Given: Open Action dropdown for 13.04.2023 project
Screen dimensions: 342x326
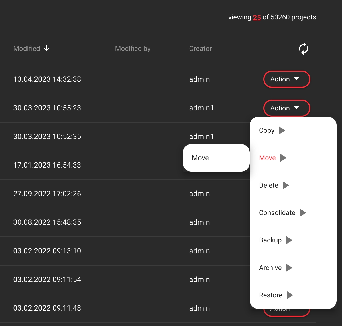Looking at the screenshot, I should point(286,79).
